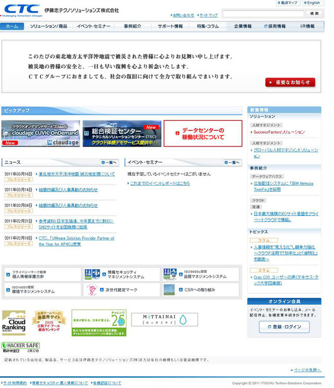This screenshot has height=388, width=334.
Task: Click the HACKER SAFE badge
Action: point(21,345)
